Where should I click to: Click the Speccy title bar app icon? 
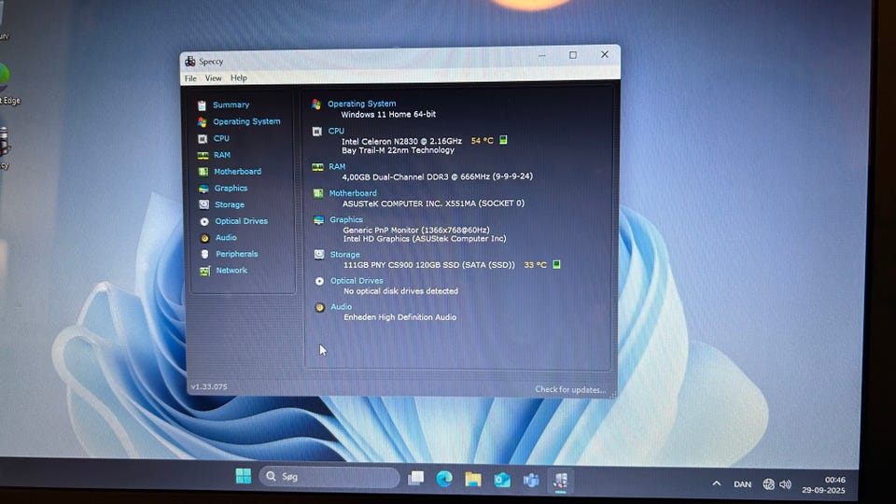(189, 62)
